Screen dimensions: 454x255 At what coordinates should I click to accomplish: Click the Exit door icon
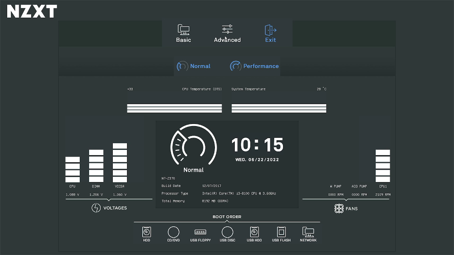[x=270, y=30]
